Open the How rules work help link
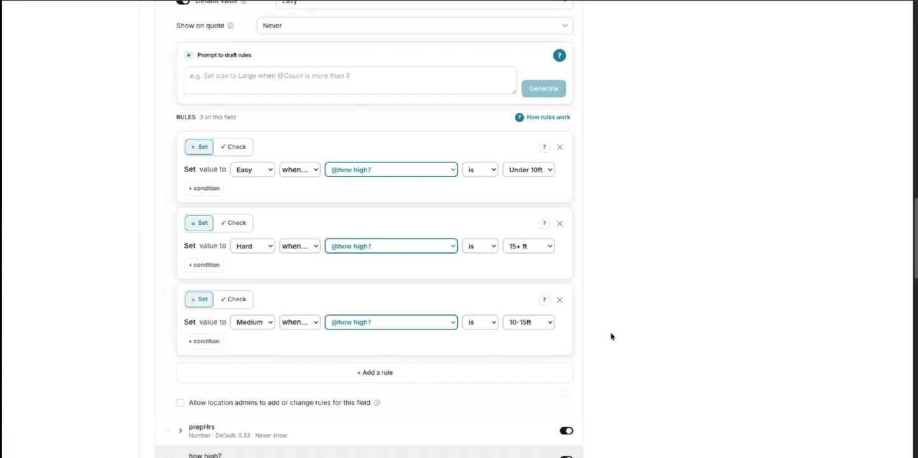This screenshot has width=918, height=458. pyautogui.click(x=543, y=117)
